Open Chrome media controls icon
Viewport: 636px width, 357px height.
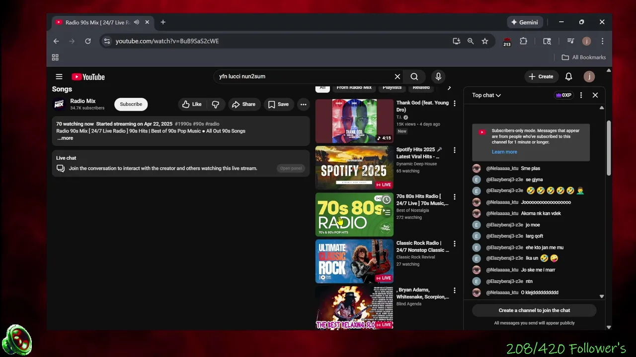click(x=570, y=41)
